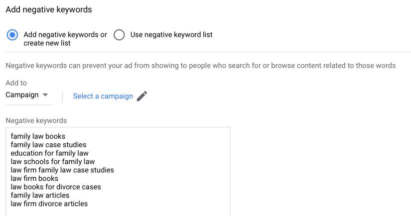Image resolution: width=411 pixels, height=216 pixels.
Task: Place cursor on 'family law books' line
Action: (x=38, y=136)
